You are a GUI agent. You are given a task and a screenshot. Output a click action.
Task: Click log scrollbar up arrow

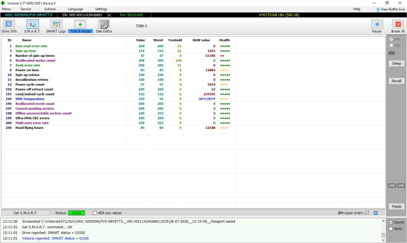coord(383,221)
